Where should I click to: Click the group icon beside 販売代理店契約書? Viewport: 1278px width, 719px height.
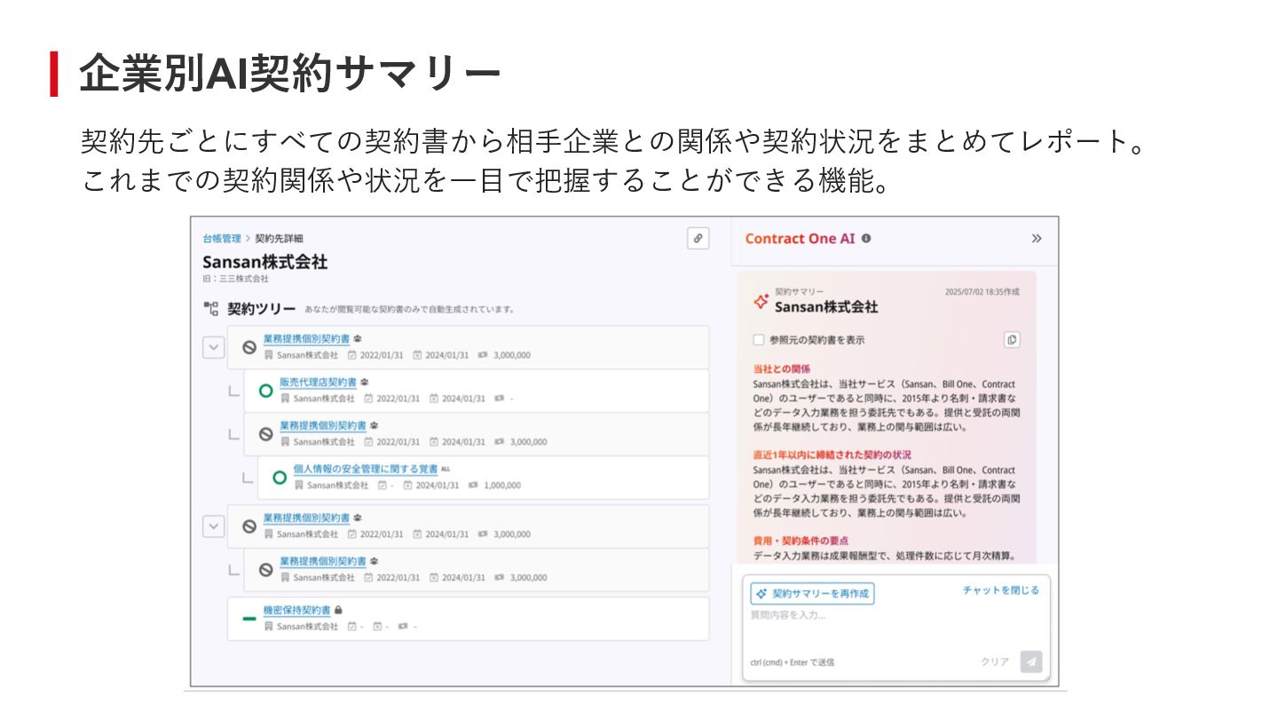(x=364, y=383)
